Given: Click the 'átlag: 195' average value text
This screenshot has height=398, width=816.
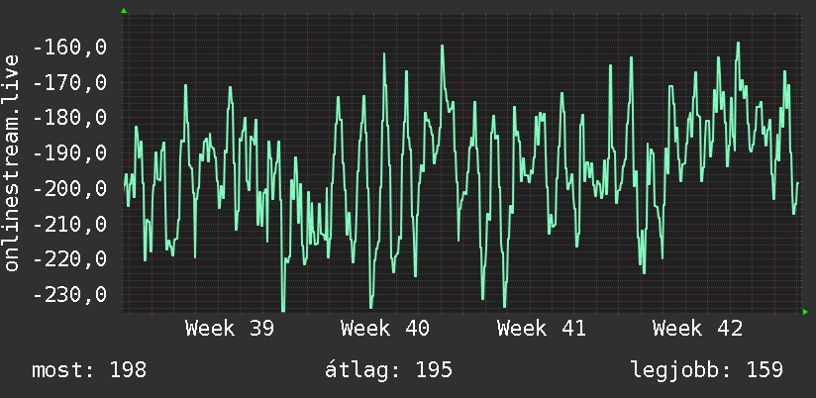Looking at the screenshot, I should coord(388,370).
